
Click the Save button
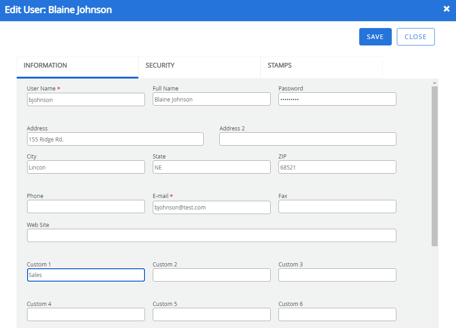tap(375, 37)
